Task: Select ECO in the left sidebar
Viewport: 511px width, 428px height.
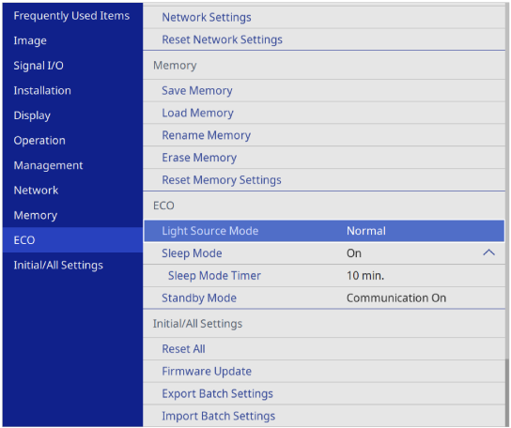Action: coord(72,240)
